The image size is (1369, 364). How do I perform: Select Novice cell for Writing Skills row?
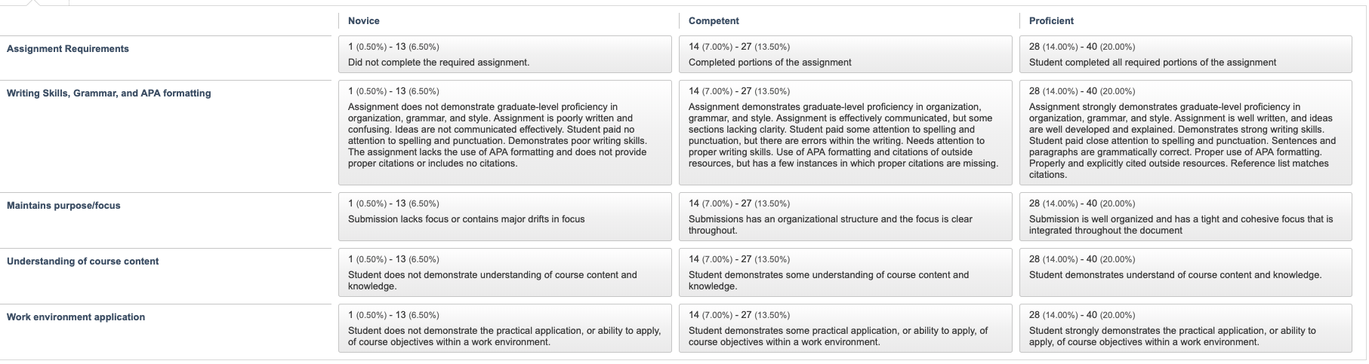[x=504, y=133]
